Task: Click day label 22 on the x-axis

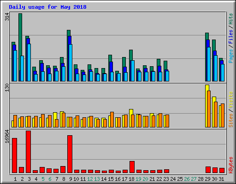Action: pos(159,179)
